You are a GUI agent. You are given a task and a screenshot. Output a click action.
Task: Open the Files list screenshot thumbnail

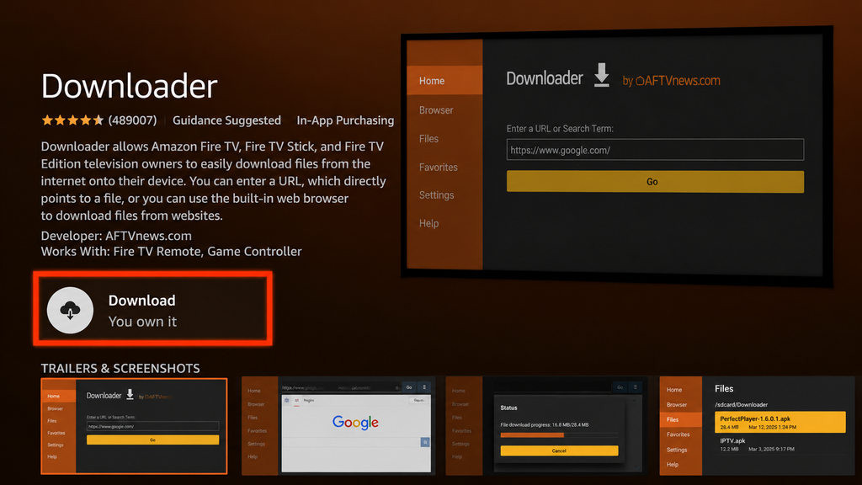pyautogui.click(x=757, y=425)
